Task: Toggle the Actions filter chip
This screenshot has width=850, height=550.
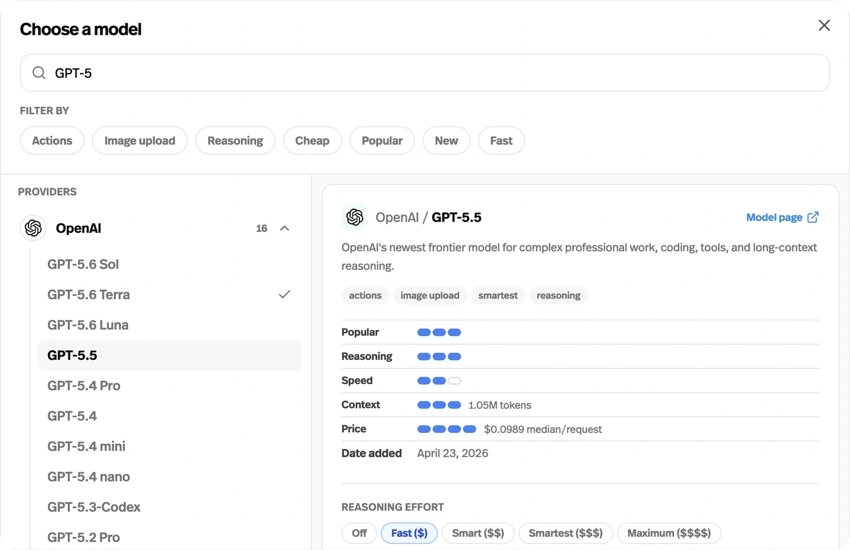Action: 52,140
